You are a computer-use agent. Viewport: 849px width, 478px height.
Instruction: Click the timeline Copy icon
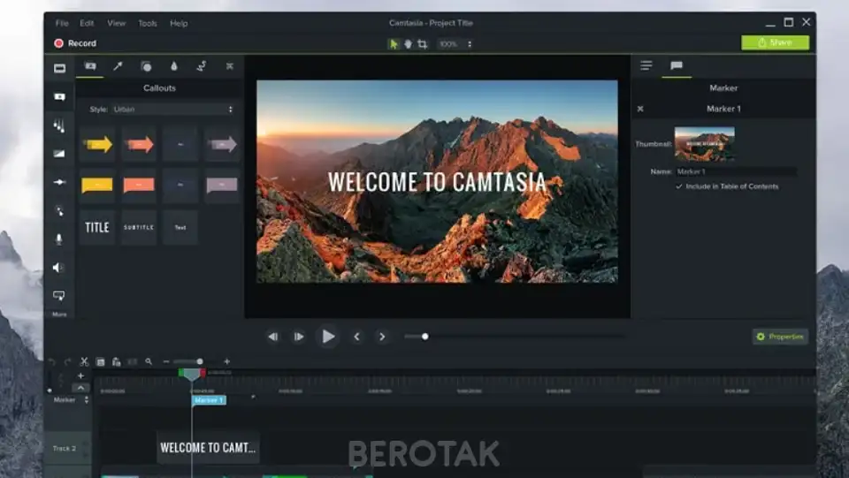click(x=100, y=361)
